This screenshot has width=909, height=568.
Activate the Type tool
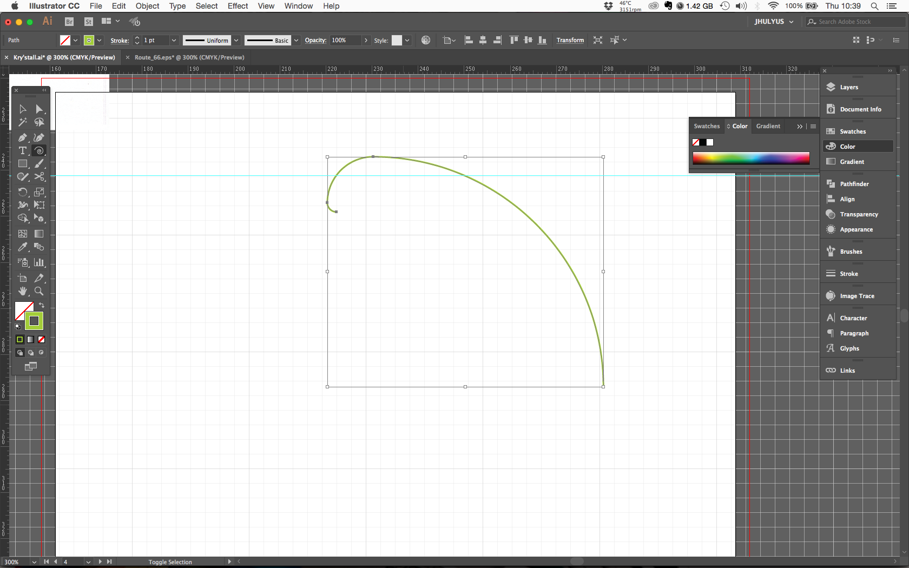pos(23,151)
